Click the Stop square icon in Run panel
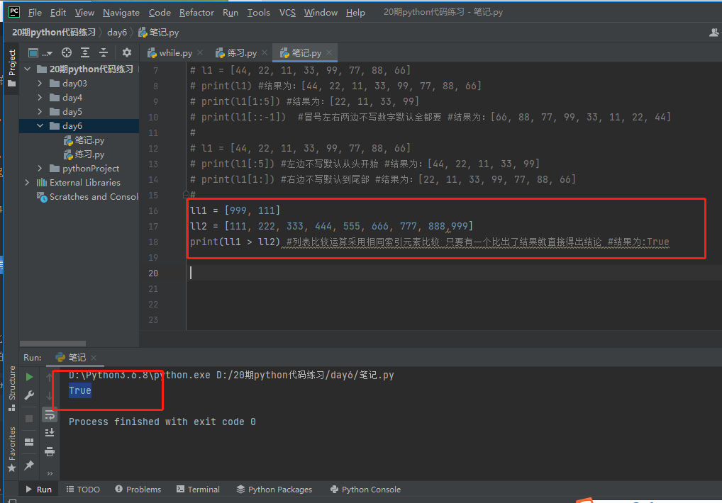This screenshot has width=722, height=503. 29,419
